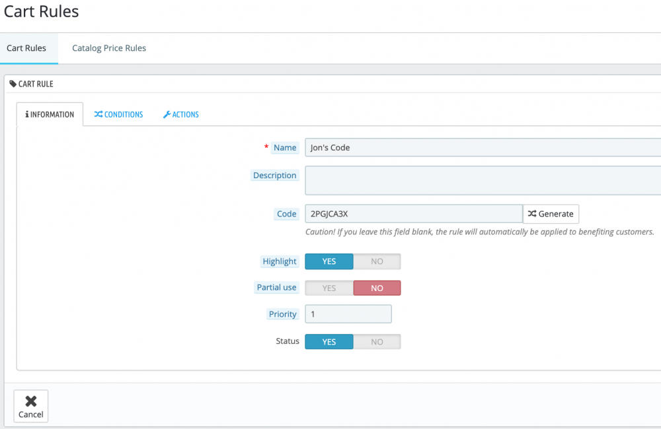Click the Status label
Screen dimensions: 661x429
(288, 341)
